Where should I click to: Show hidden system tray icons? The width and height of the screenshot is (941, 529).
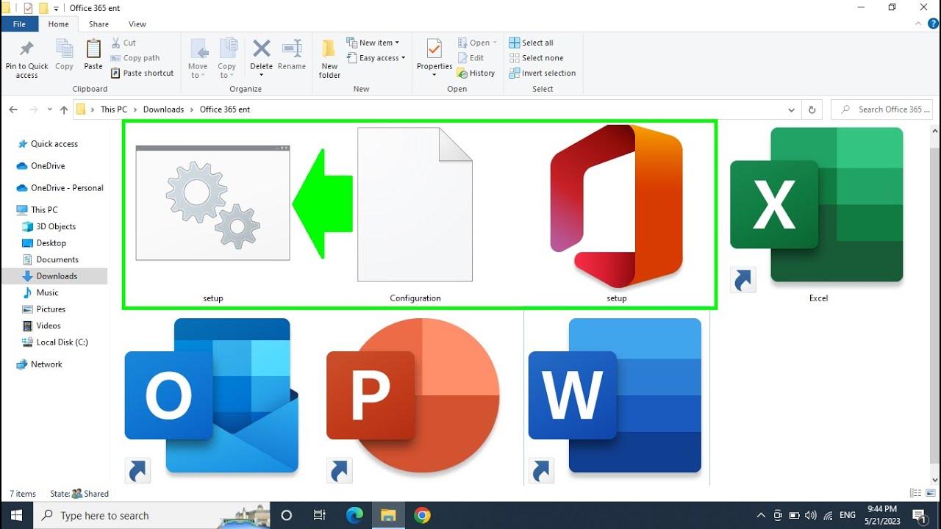761,516
